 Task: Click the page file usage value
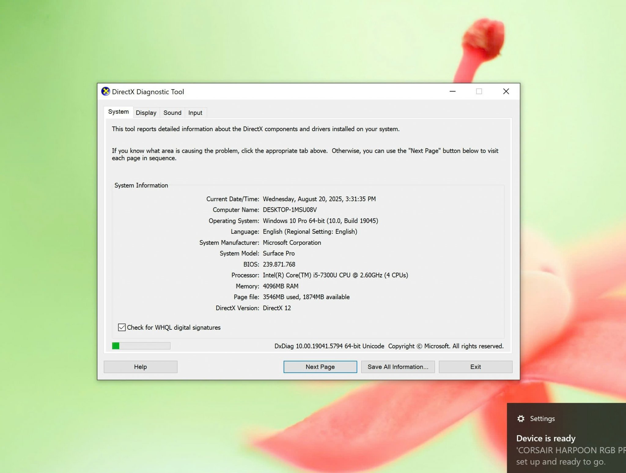(x=306, y=297)
